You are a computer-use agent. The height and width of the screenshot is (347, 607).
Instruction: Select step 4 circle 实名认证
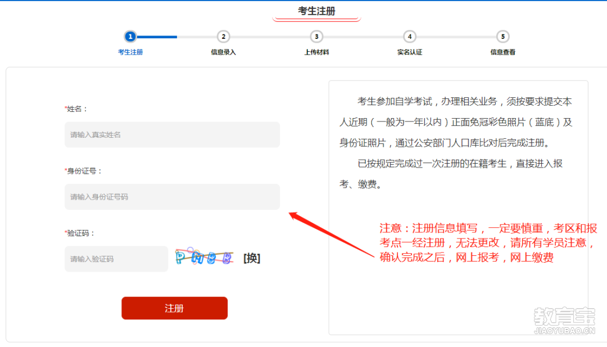point(410,37)
